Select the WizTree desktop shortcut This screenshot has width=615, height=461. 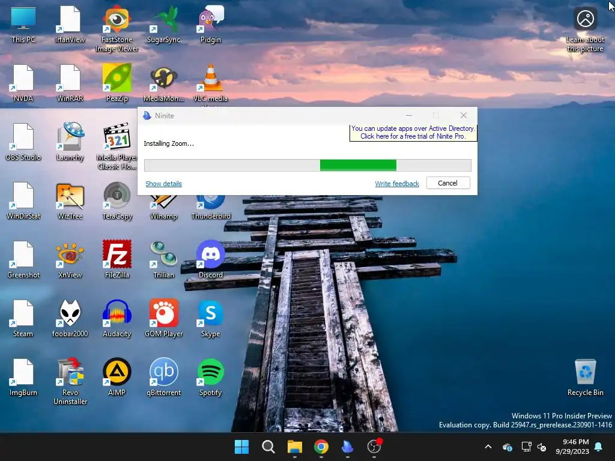(x=70, y=200)
